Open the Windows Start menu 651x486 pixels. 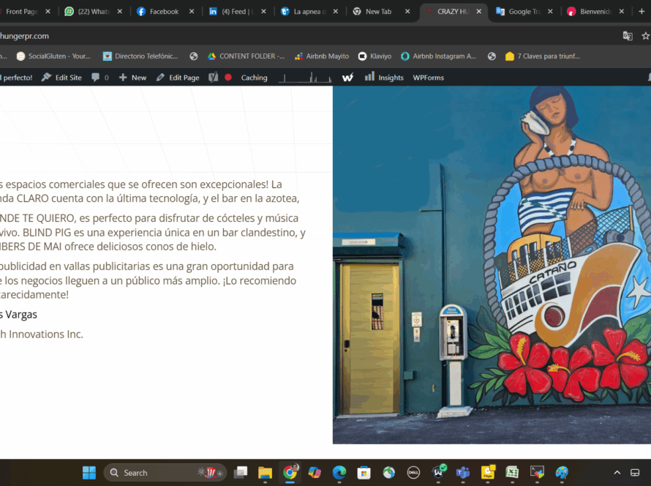tap(89, 473)
